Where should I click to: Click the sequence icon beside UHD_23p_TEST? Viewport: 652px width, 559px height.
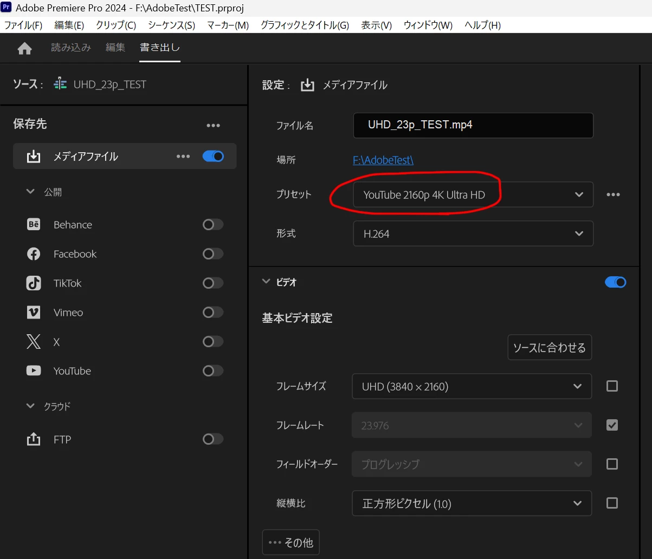60,84
